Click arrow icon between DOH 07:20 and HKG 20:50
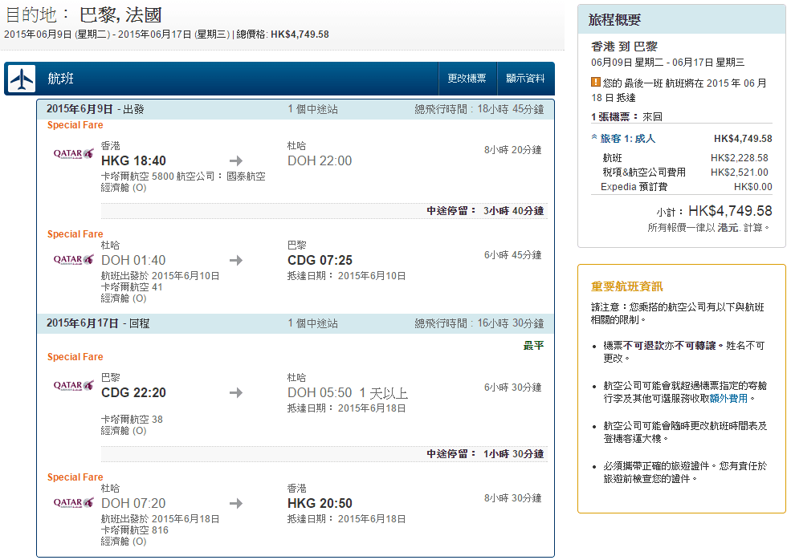 [236, 503]
